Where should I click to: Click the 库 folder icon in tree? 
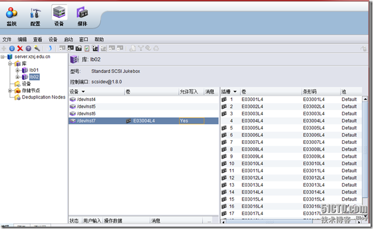click(17, 64)
